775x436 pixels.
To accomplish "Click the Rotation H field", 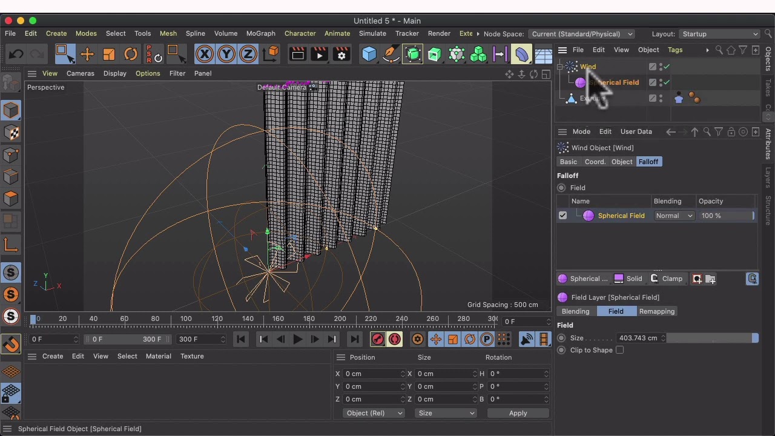I will (518, 374).
